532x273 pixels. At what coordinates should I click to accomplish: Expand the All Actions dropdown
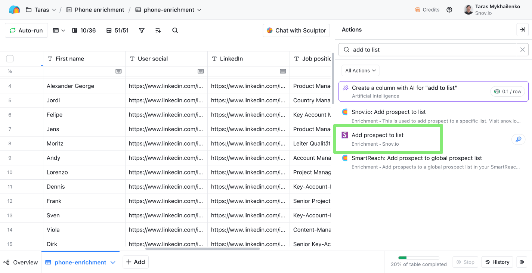[x=361, y=71]
